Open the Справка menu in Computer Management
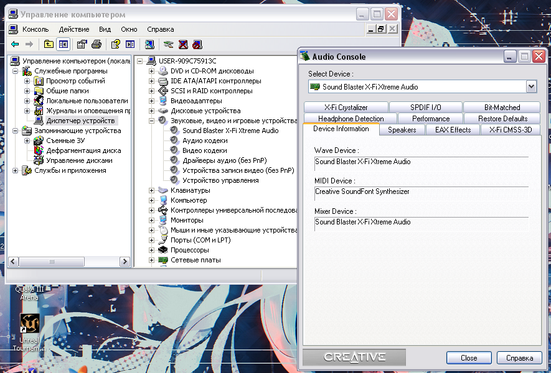 (161, 29)
